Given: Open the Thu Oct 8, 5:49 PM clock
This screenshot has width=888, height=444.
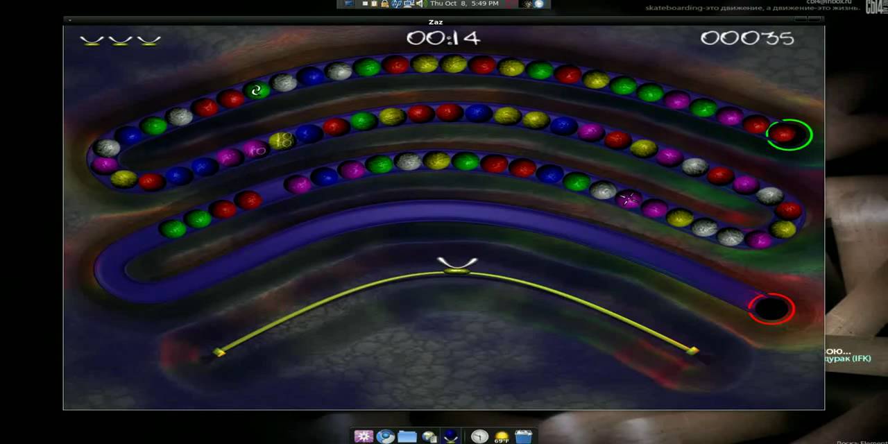Looking at the screenshot, I should click(x=464, y=3).
